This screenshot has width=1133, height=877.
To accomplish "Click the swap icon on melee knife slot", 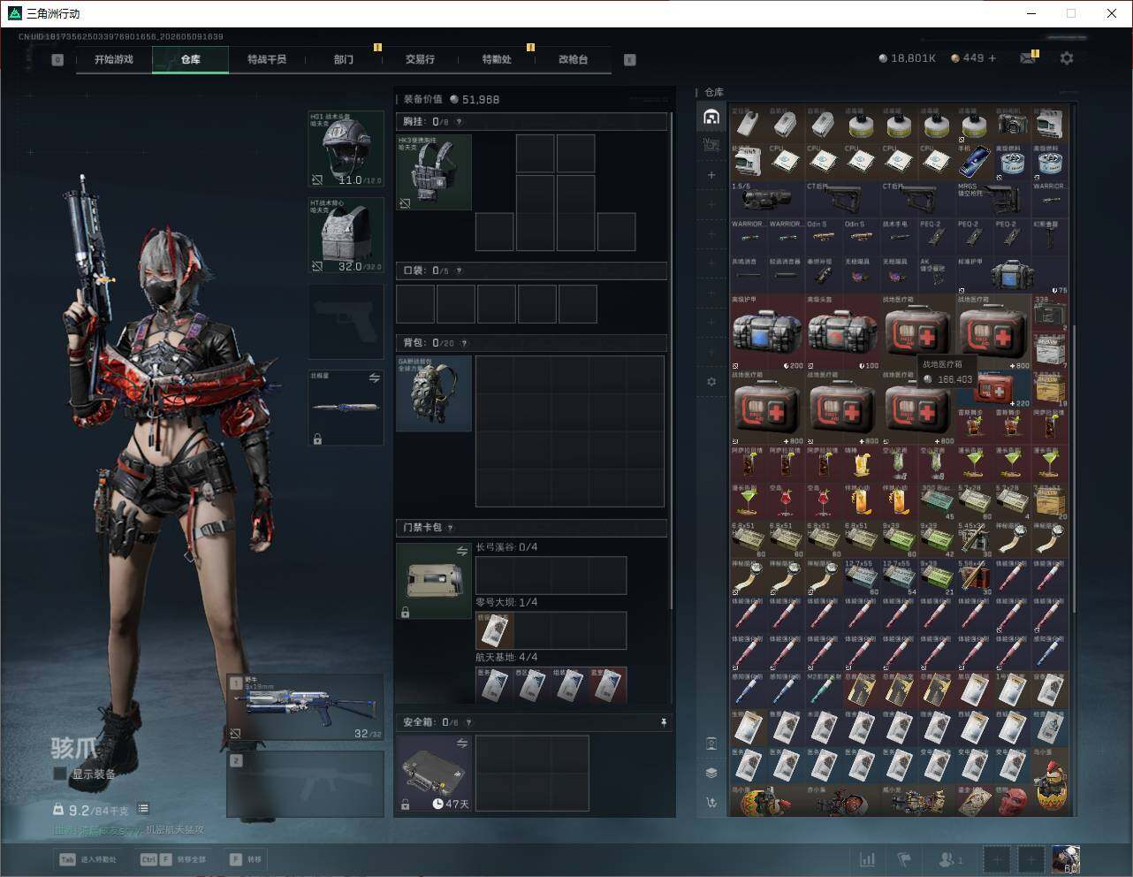I will pyautogui.click(x=374, y=377).
